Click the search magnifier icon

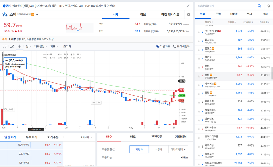[x=259, y=6]
